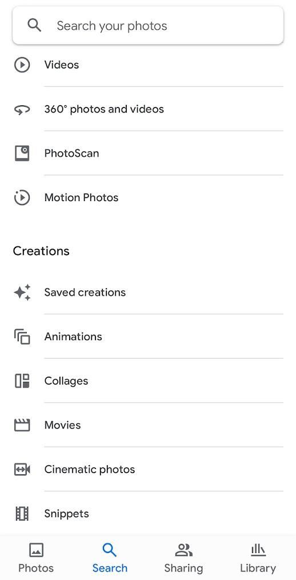Tap the magnifier icon in search bar
Image resolution: width=296 pixels, height=580 pixels.
coord(34,25)
